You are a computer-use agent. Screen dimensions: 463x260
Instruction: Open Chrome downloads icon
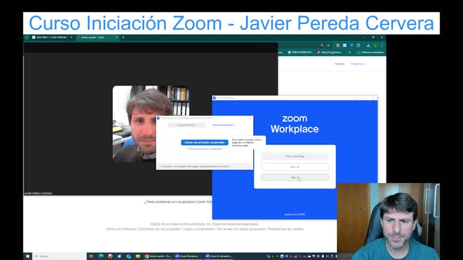(x=368, y=45)
